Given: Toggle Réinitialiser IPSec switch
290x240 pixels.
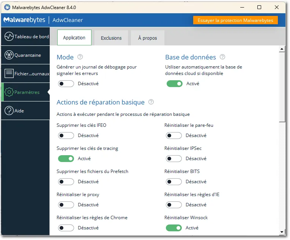Looking at the screenshot, I should tap(174, 159).
